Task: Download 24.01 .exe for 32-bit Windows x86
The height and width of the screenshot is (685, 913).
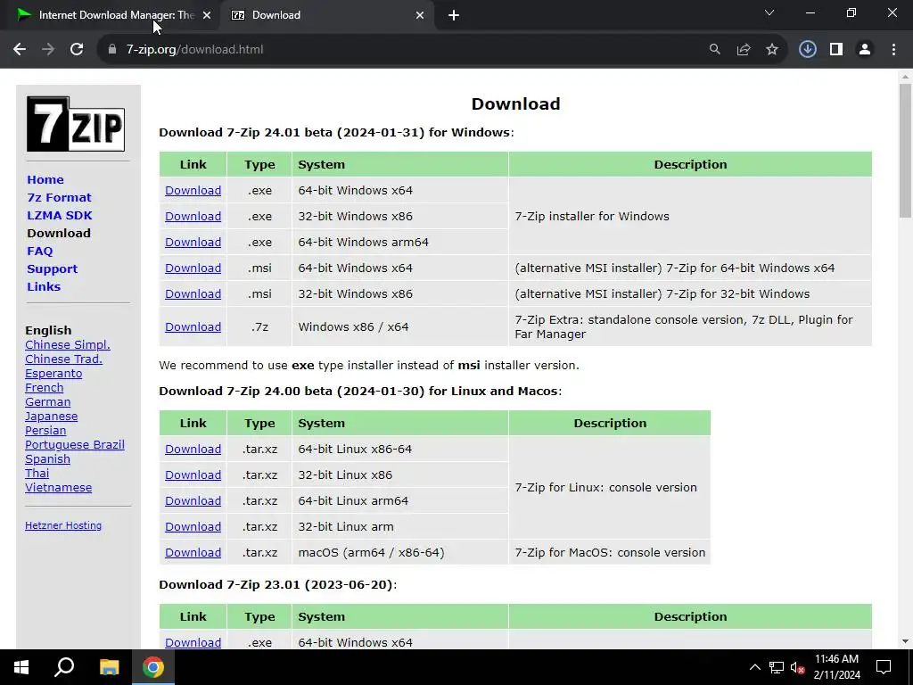Action: click(x=193, y=216)
